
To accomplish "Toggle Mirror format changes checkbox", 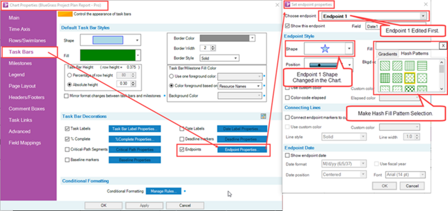I will coord(67,96).
